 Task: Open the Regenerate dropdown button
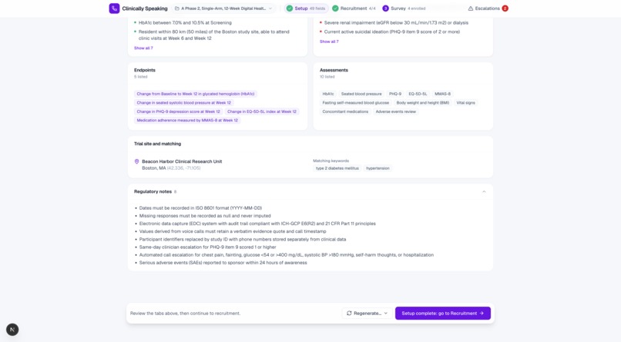[x=368, y=313]
